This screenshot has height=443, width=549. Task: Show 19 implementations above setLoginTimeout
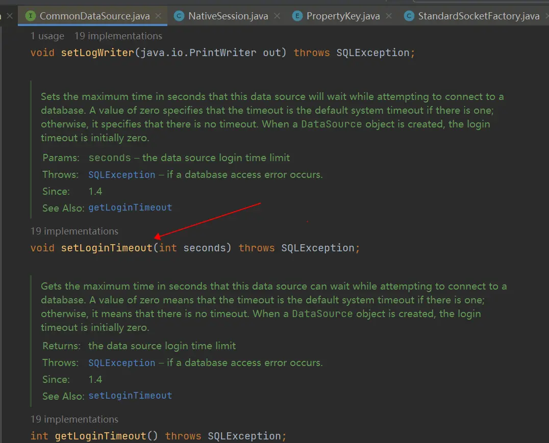point(74,231)
